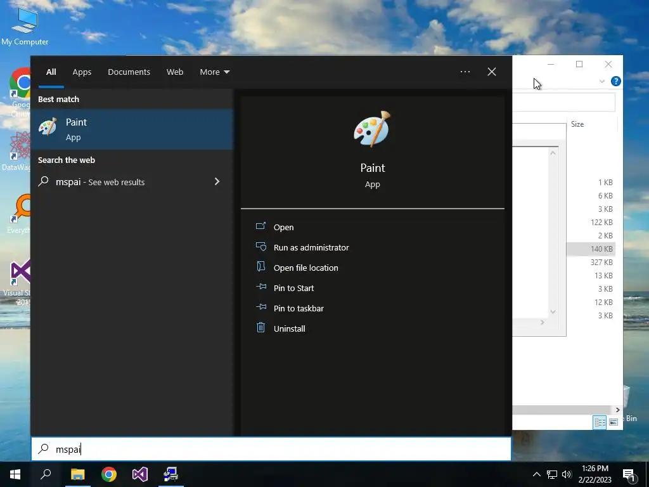Screen dimensions: 649x487
Task: Open the search options ellipsis menu
Action: [x=465, y=72]
